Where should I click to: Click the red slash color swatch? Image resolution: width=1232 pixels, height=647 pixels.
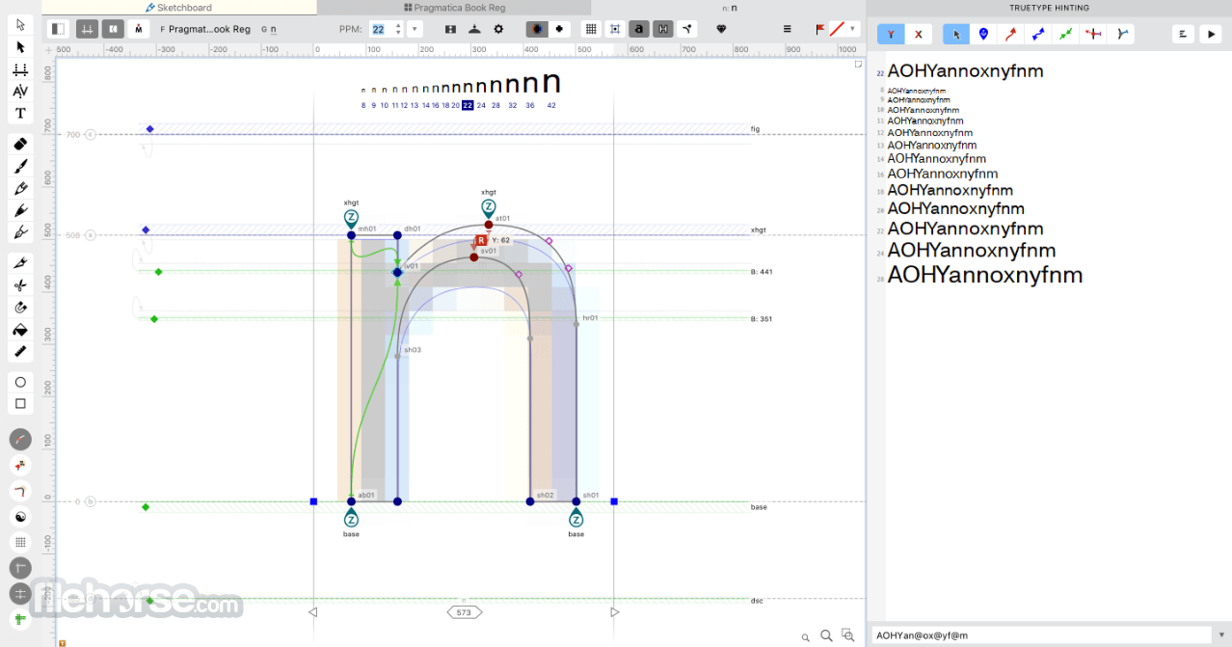click(x=837, y=29)
